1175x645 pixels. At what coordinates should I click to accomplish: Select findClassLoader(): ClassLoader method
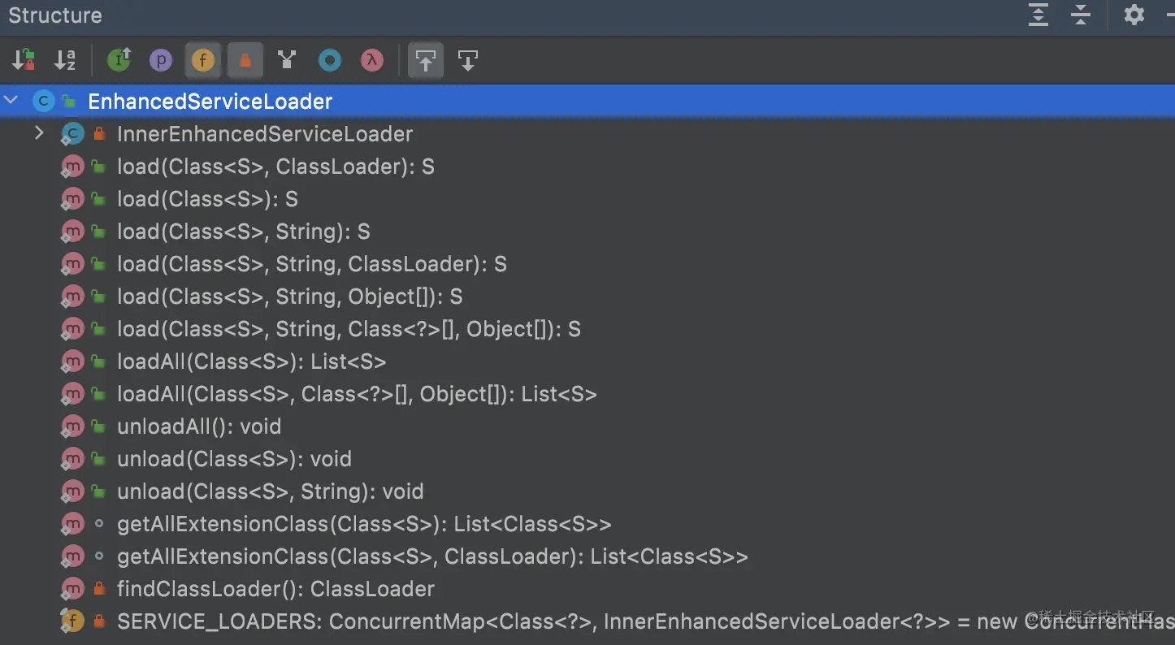coord(275,589)
